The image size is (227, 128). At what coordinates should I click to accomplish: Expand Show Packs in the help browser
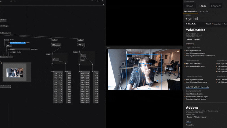point(191,24)
